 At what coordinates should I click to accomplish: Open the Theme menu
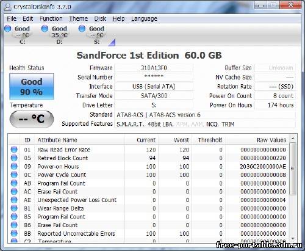point(78,19)
